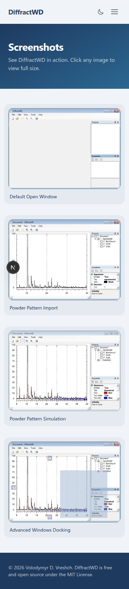The image size is (129, 589).
Task: Enlarge the Advanced Windows Docking screenshot
Action: coord(64,482)
